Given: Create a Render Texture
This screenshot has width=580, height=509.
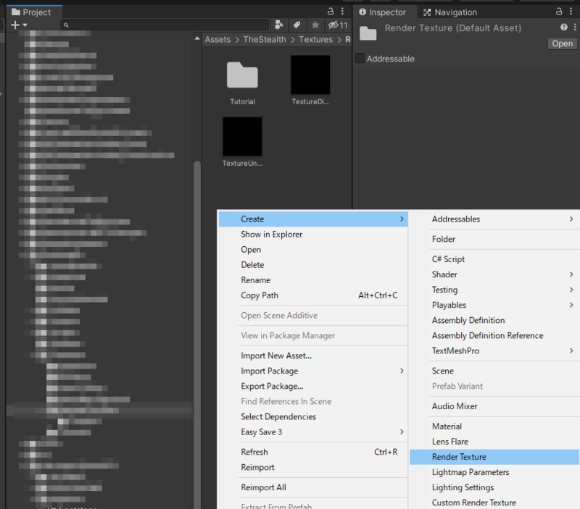Looking at the screenshot, I should point(494,457).
